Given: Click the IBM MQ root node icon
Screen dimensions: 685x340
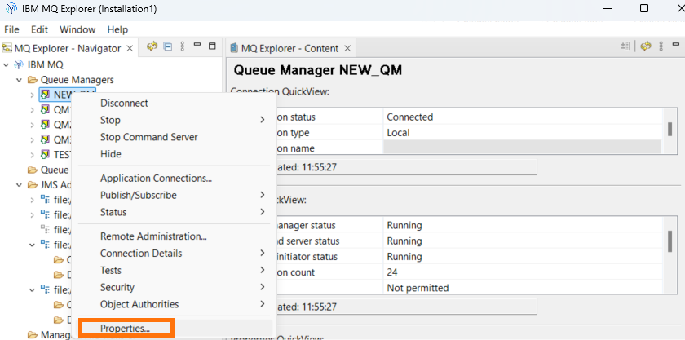Looking at the screenshot, I should pos(19,64).
